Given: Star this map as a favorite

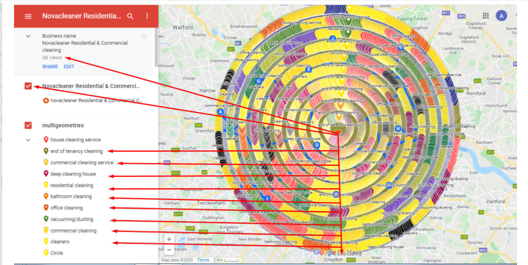Looking at the screenshot, I should pos(144,36).
